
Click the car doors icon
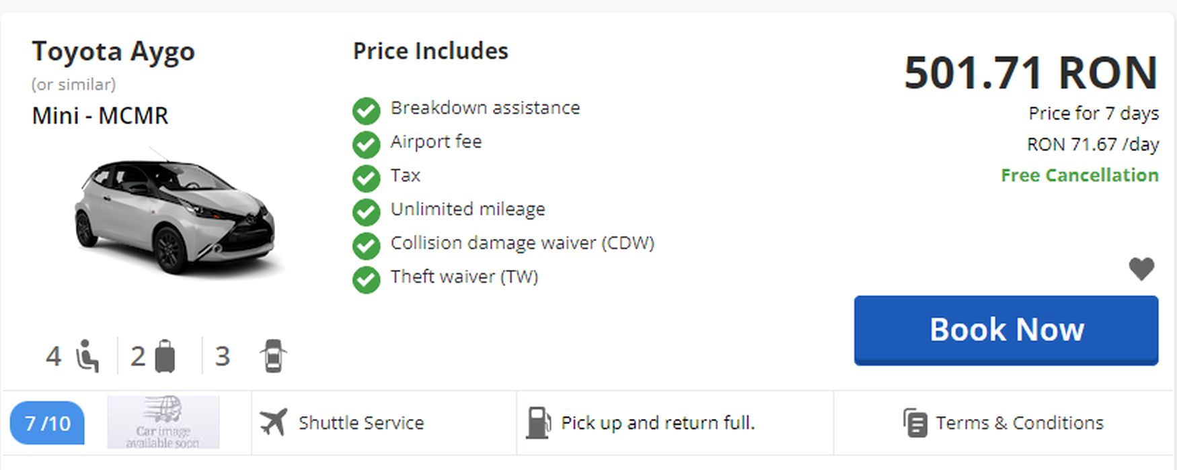click(273, 356)
